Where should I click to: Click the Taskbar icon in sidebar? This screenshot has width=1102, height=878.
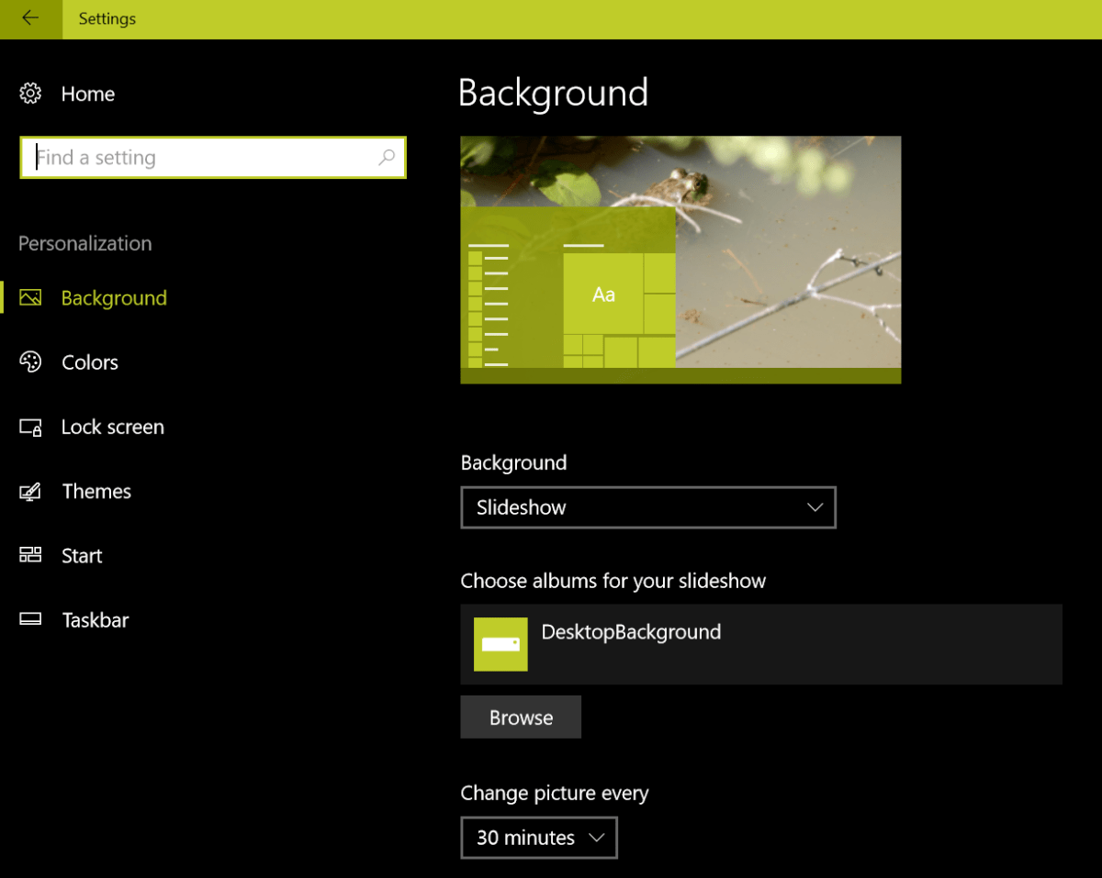tap(30, 619)
